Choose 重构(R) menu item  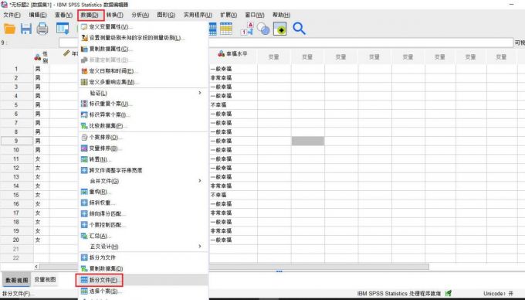tap(144, 192)
